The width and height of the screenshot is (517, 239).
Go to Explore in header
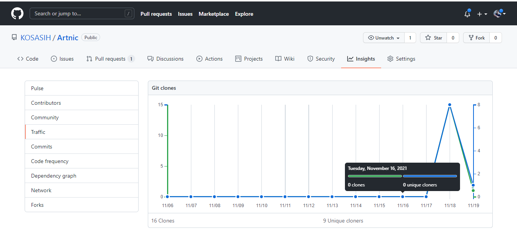coord(244,14)
